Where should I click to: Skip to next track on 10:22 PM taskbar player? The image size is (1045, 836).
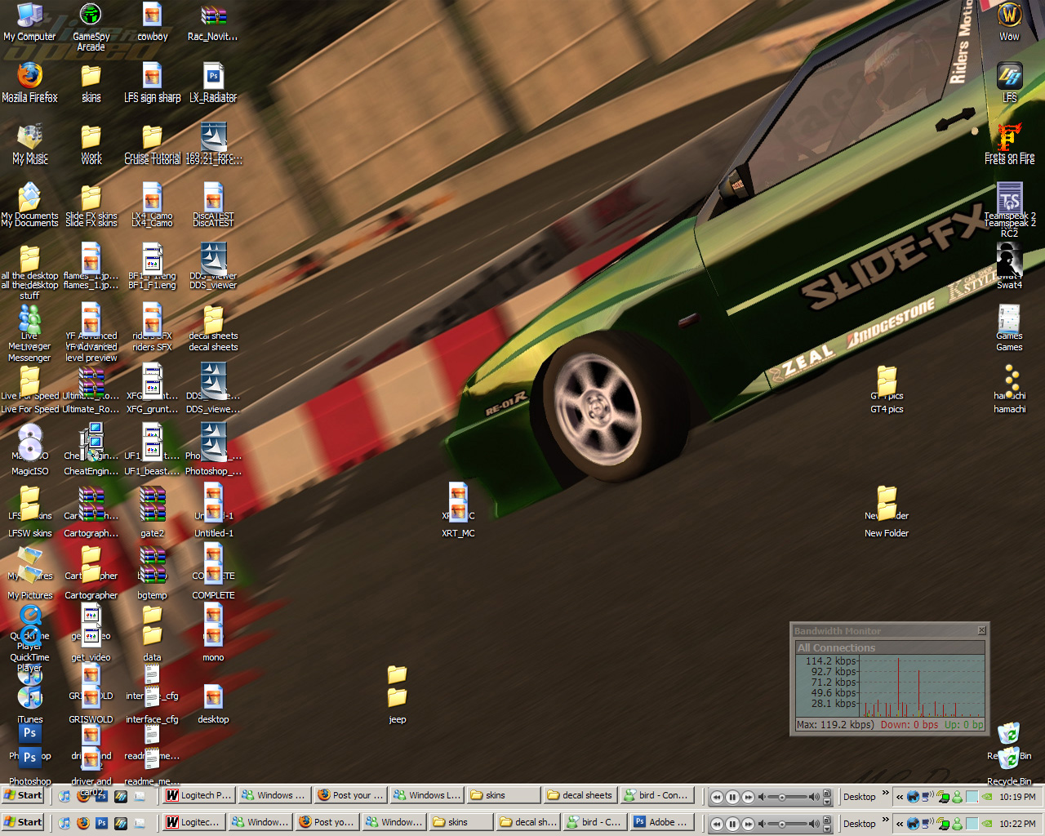748,824
